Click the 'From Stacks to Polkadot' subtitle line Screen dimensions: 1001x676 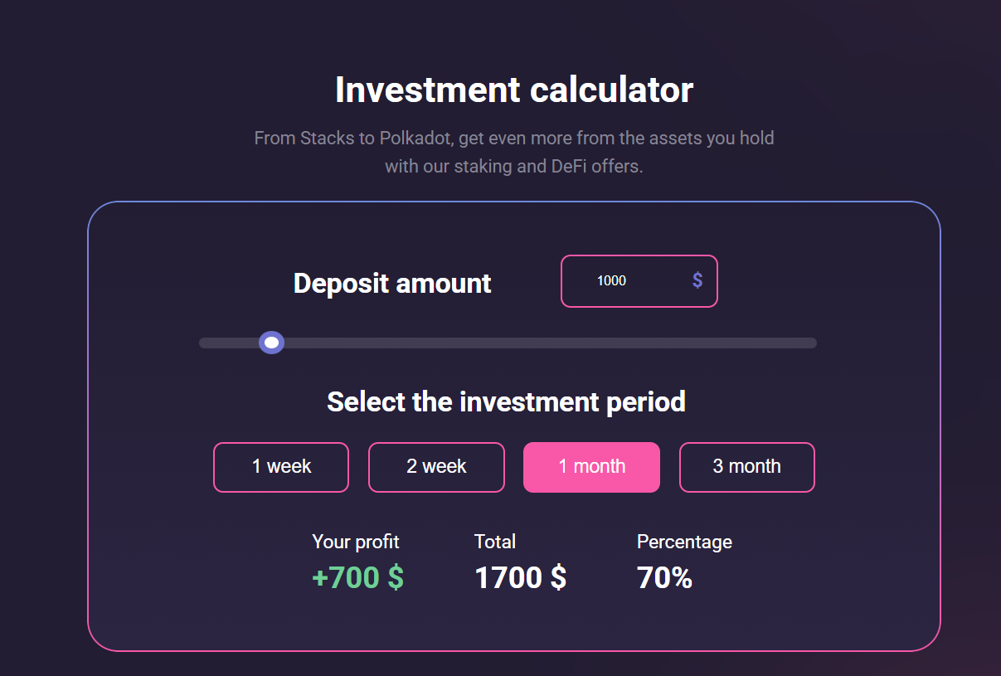point(514,138)
